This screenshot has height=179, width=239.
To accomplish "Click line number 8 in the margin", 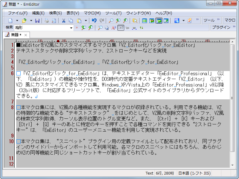I will click(x=12, y=107).
